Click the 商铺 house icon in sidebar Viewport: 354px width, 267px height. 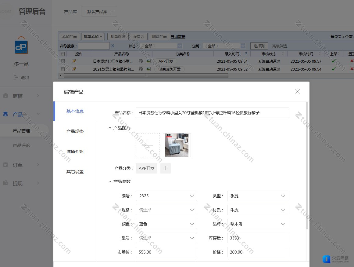[x=6, y=95]
